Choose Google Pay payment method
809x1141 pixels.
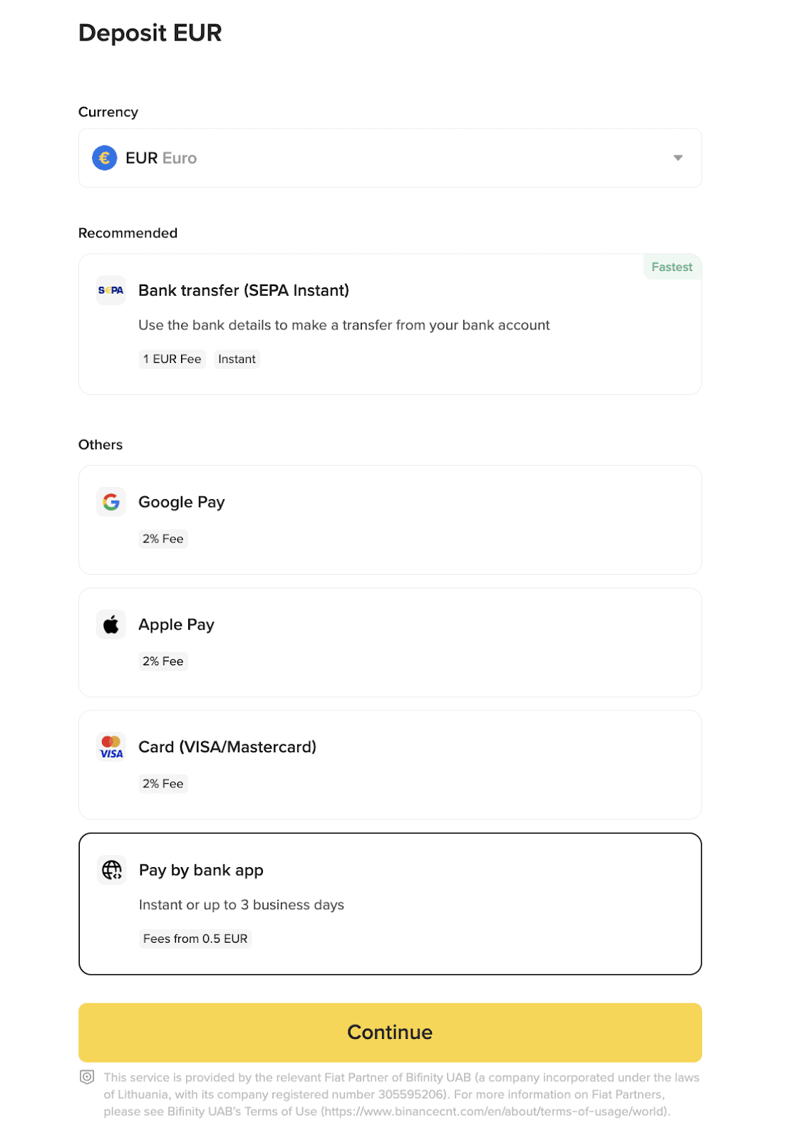coord(390,520)
